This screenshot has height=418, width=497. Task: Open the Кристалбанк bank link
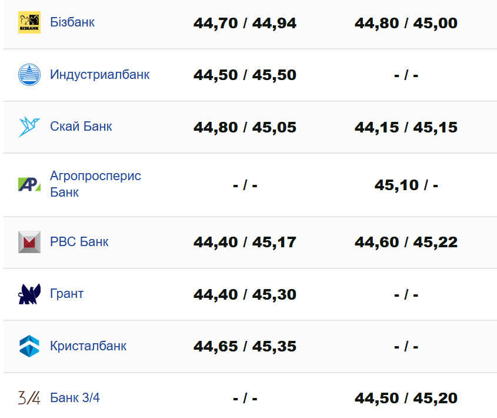(88, 346)
